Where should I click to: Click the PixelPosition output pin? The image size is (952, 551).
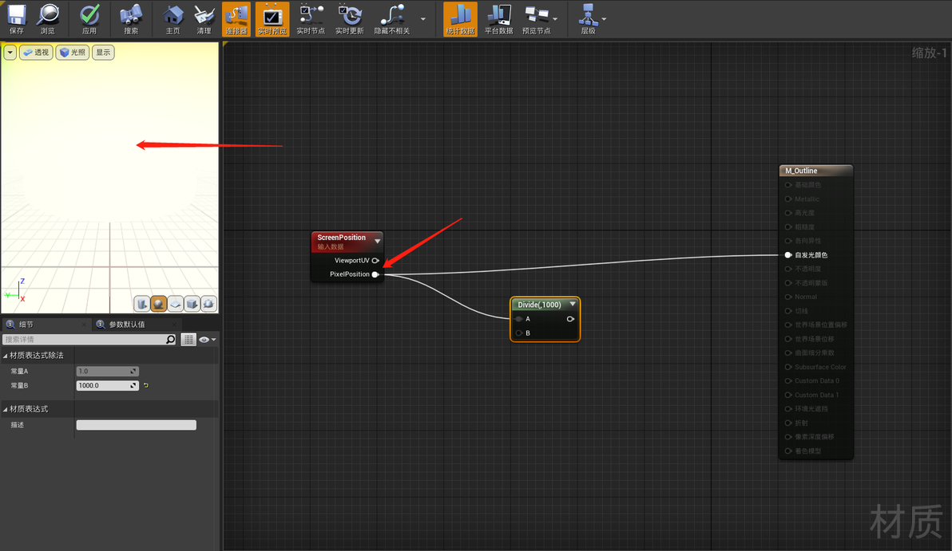point(375,274)
